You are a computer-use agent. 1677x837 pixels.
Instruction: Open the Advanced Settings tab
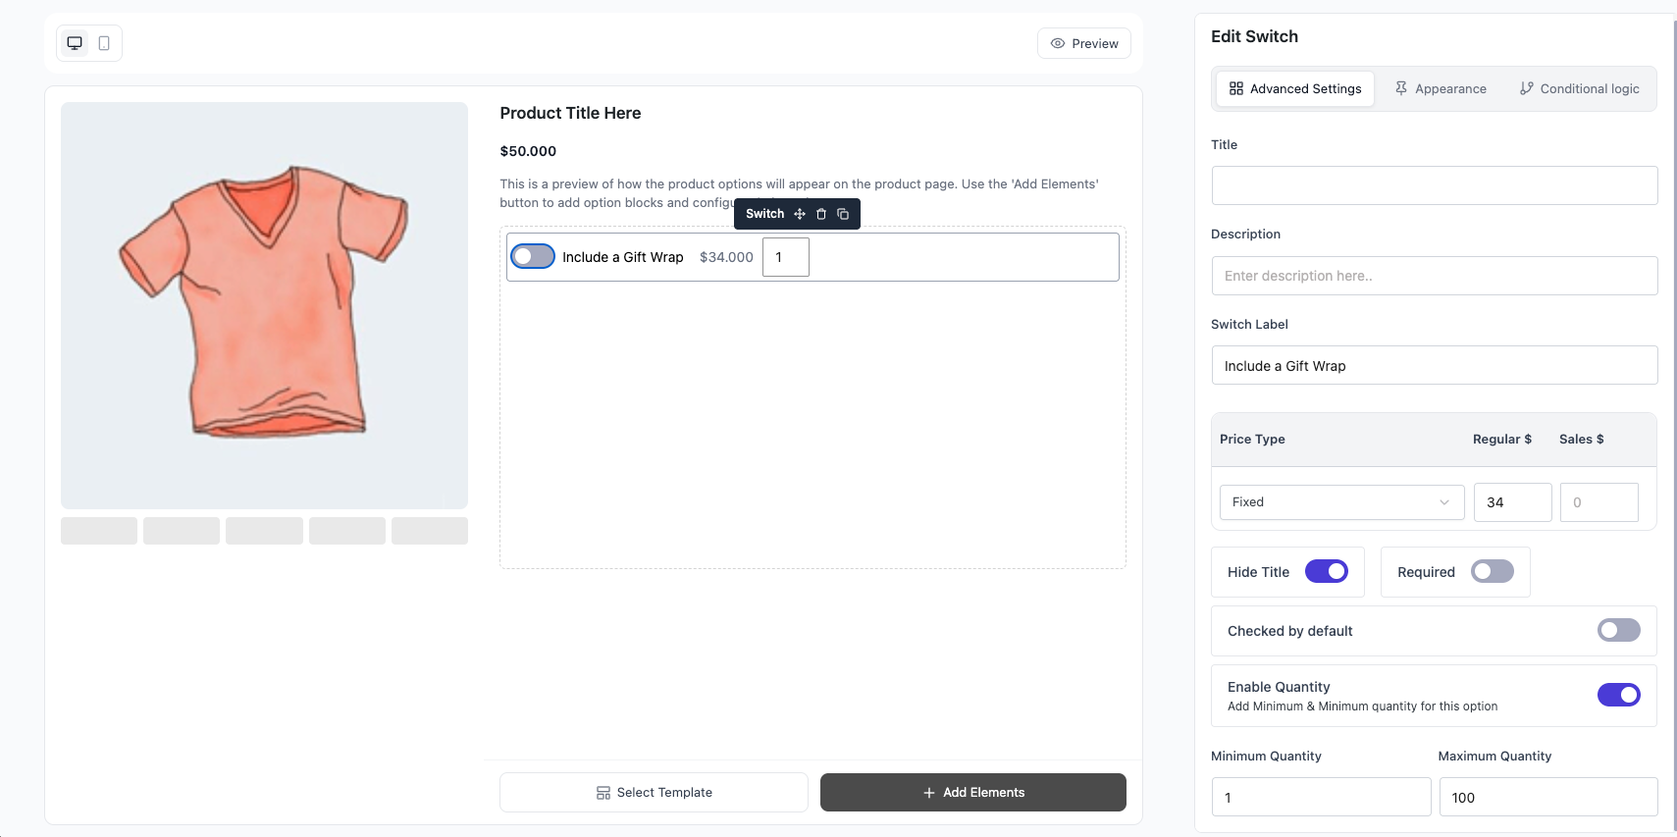tap(1295, 88)
